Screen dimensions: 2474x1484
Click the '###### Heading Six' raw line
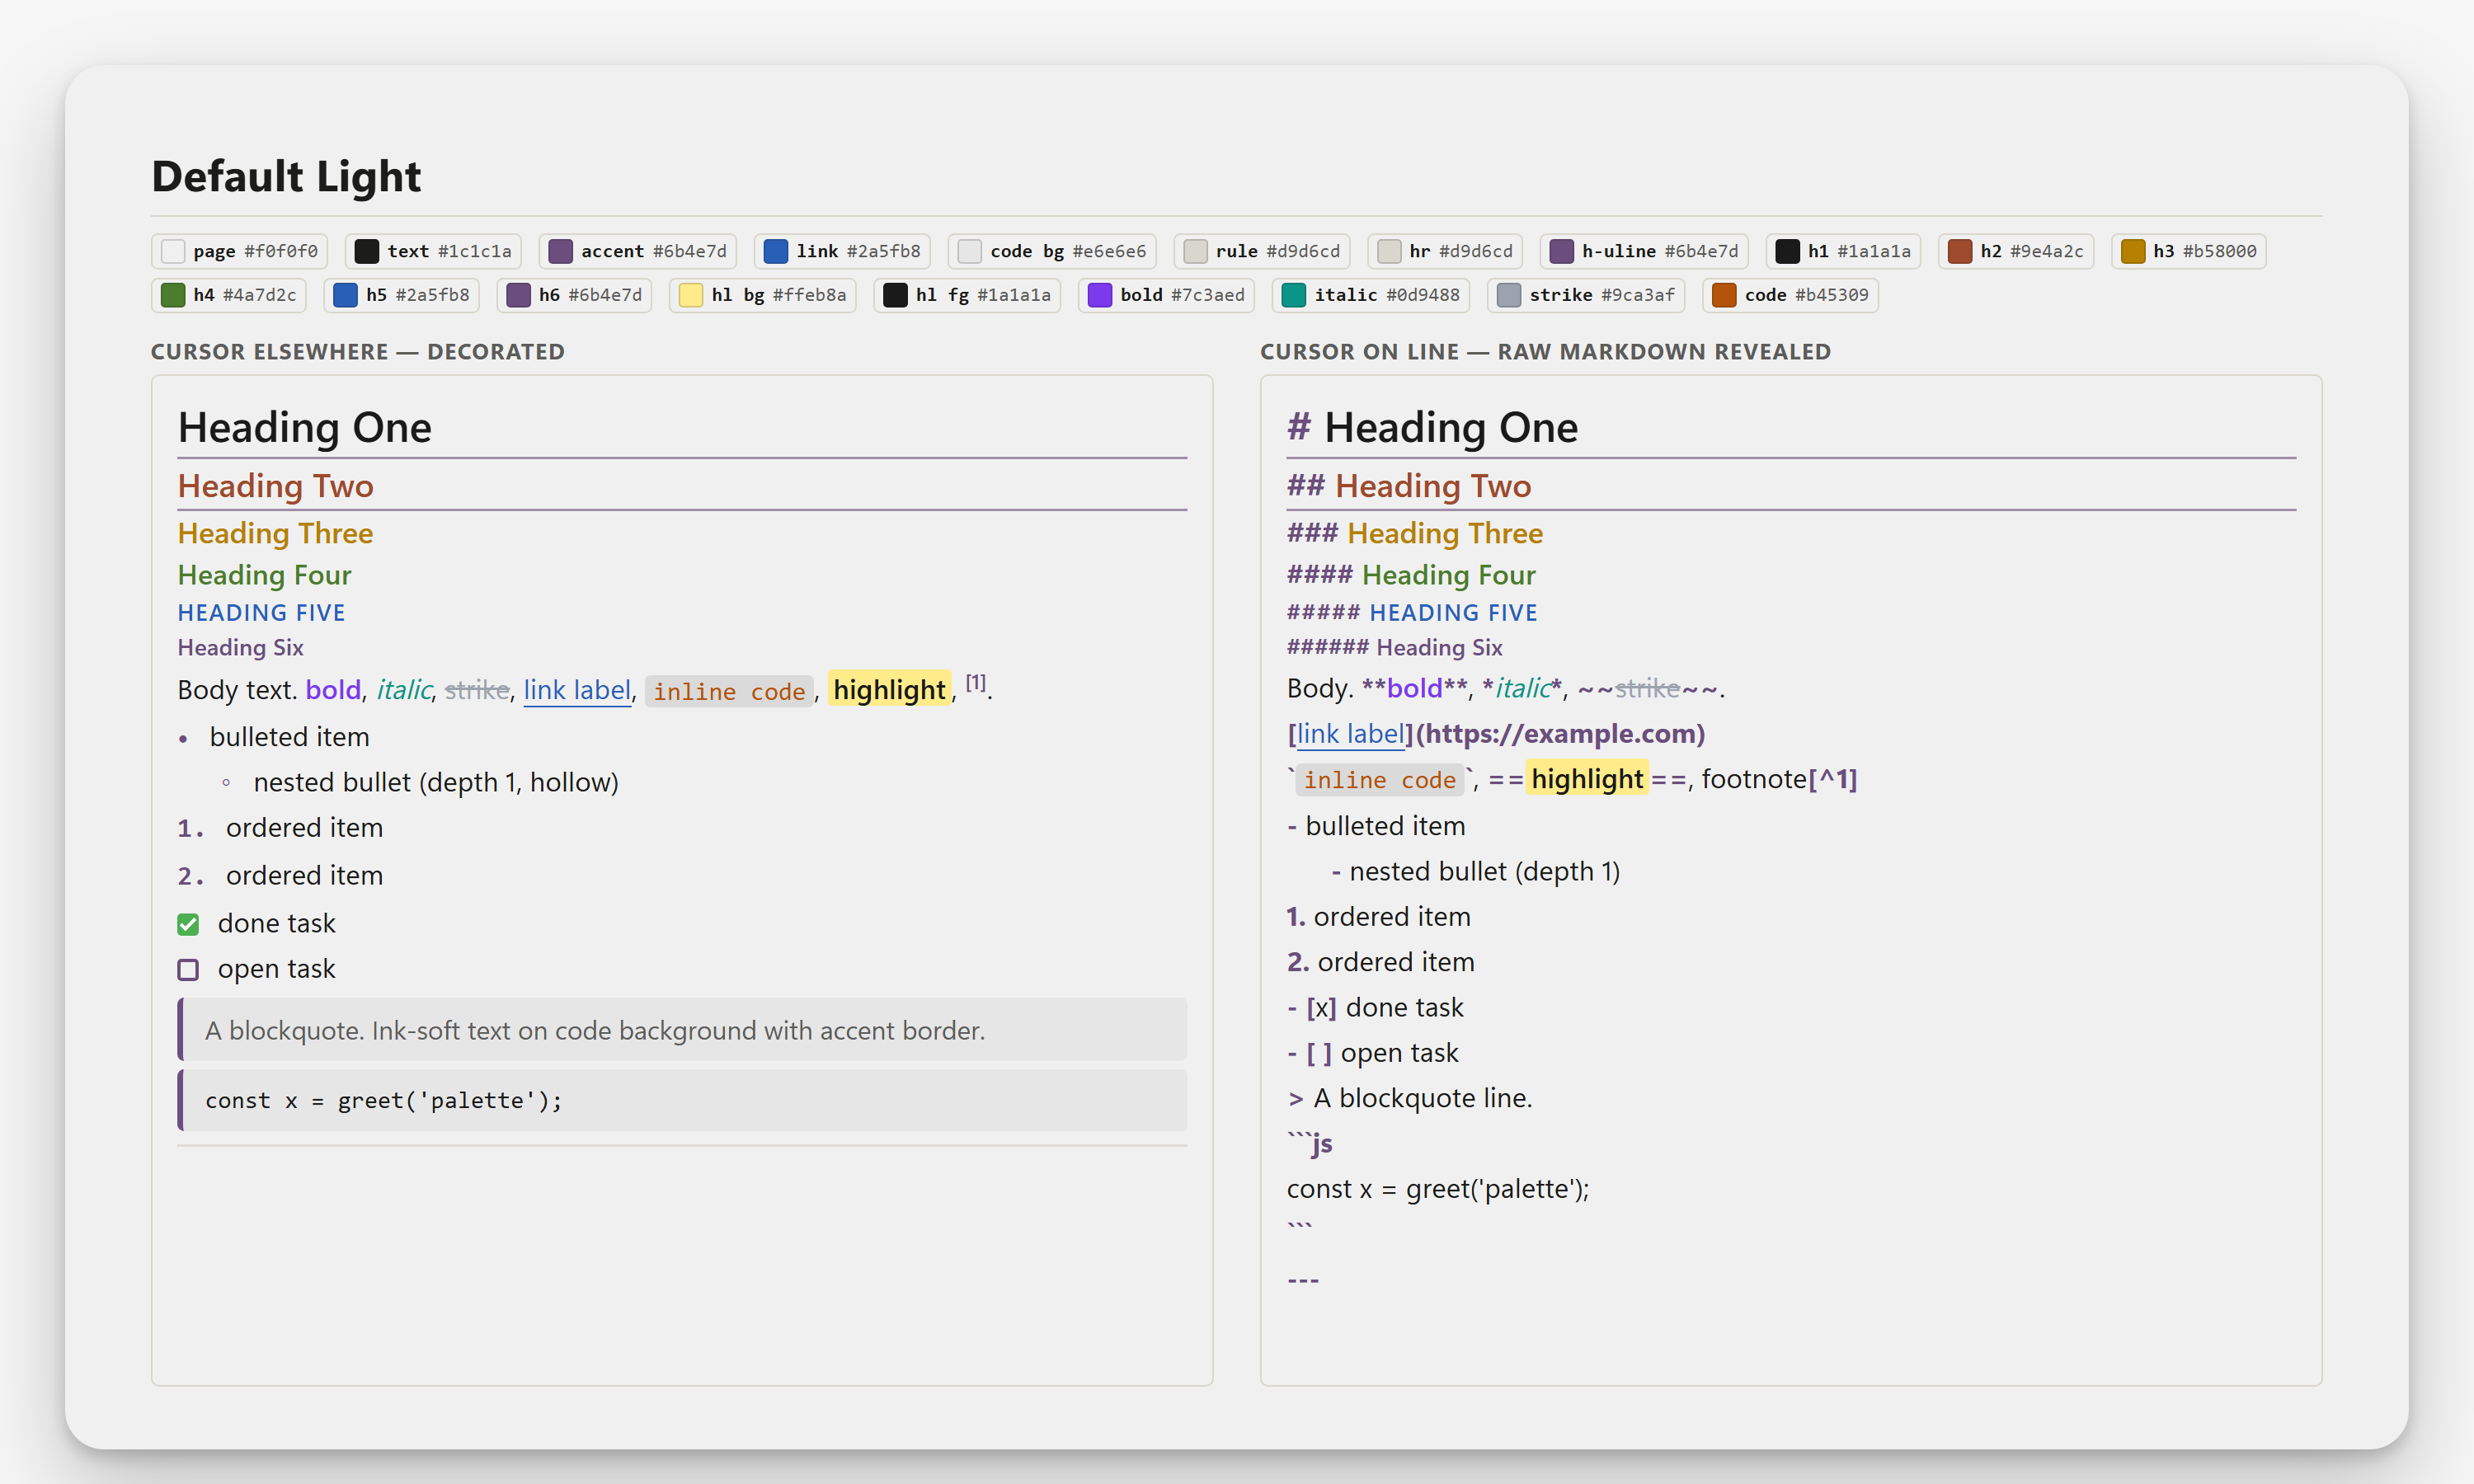coord(1394,648)
